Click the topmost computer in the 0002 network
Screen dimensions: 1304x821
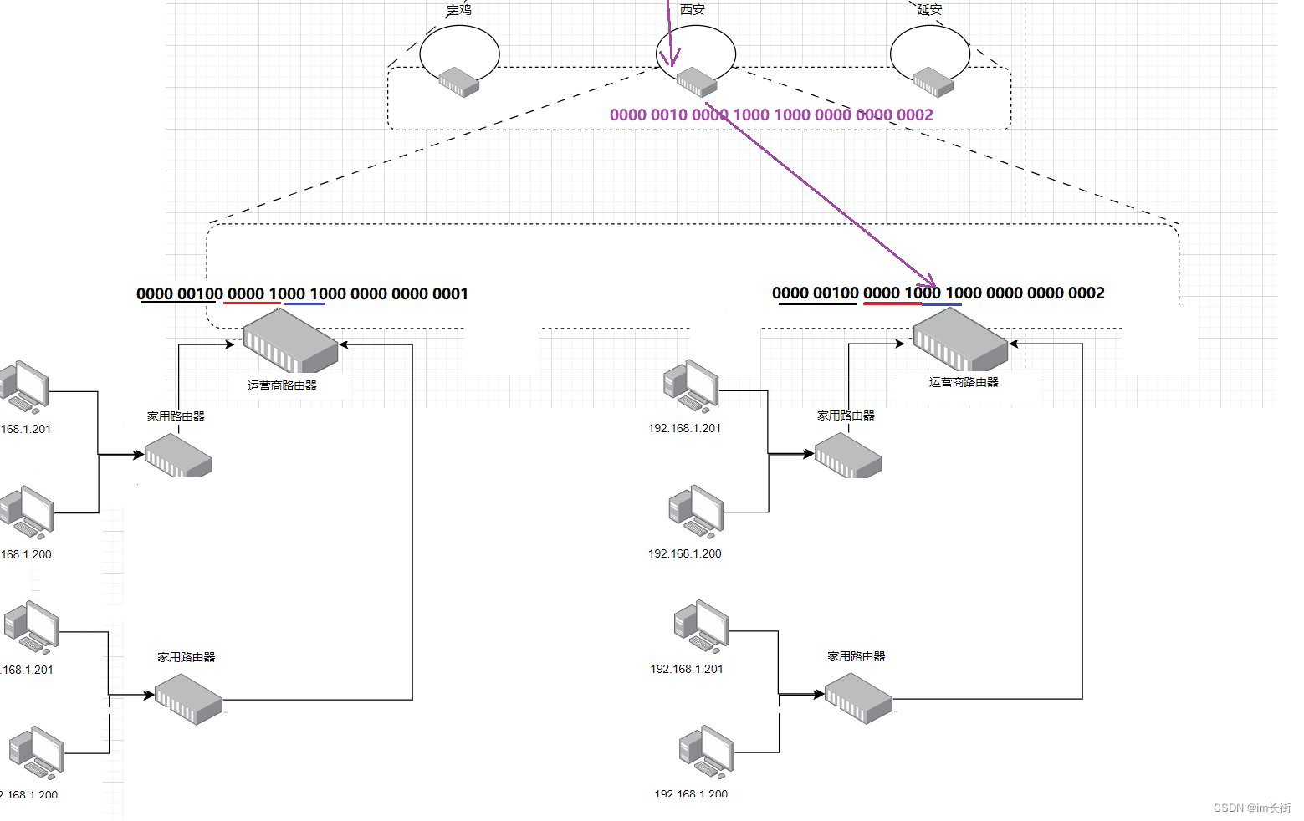[x=691, y=386]
